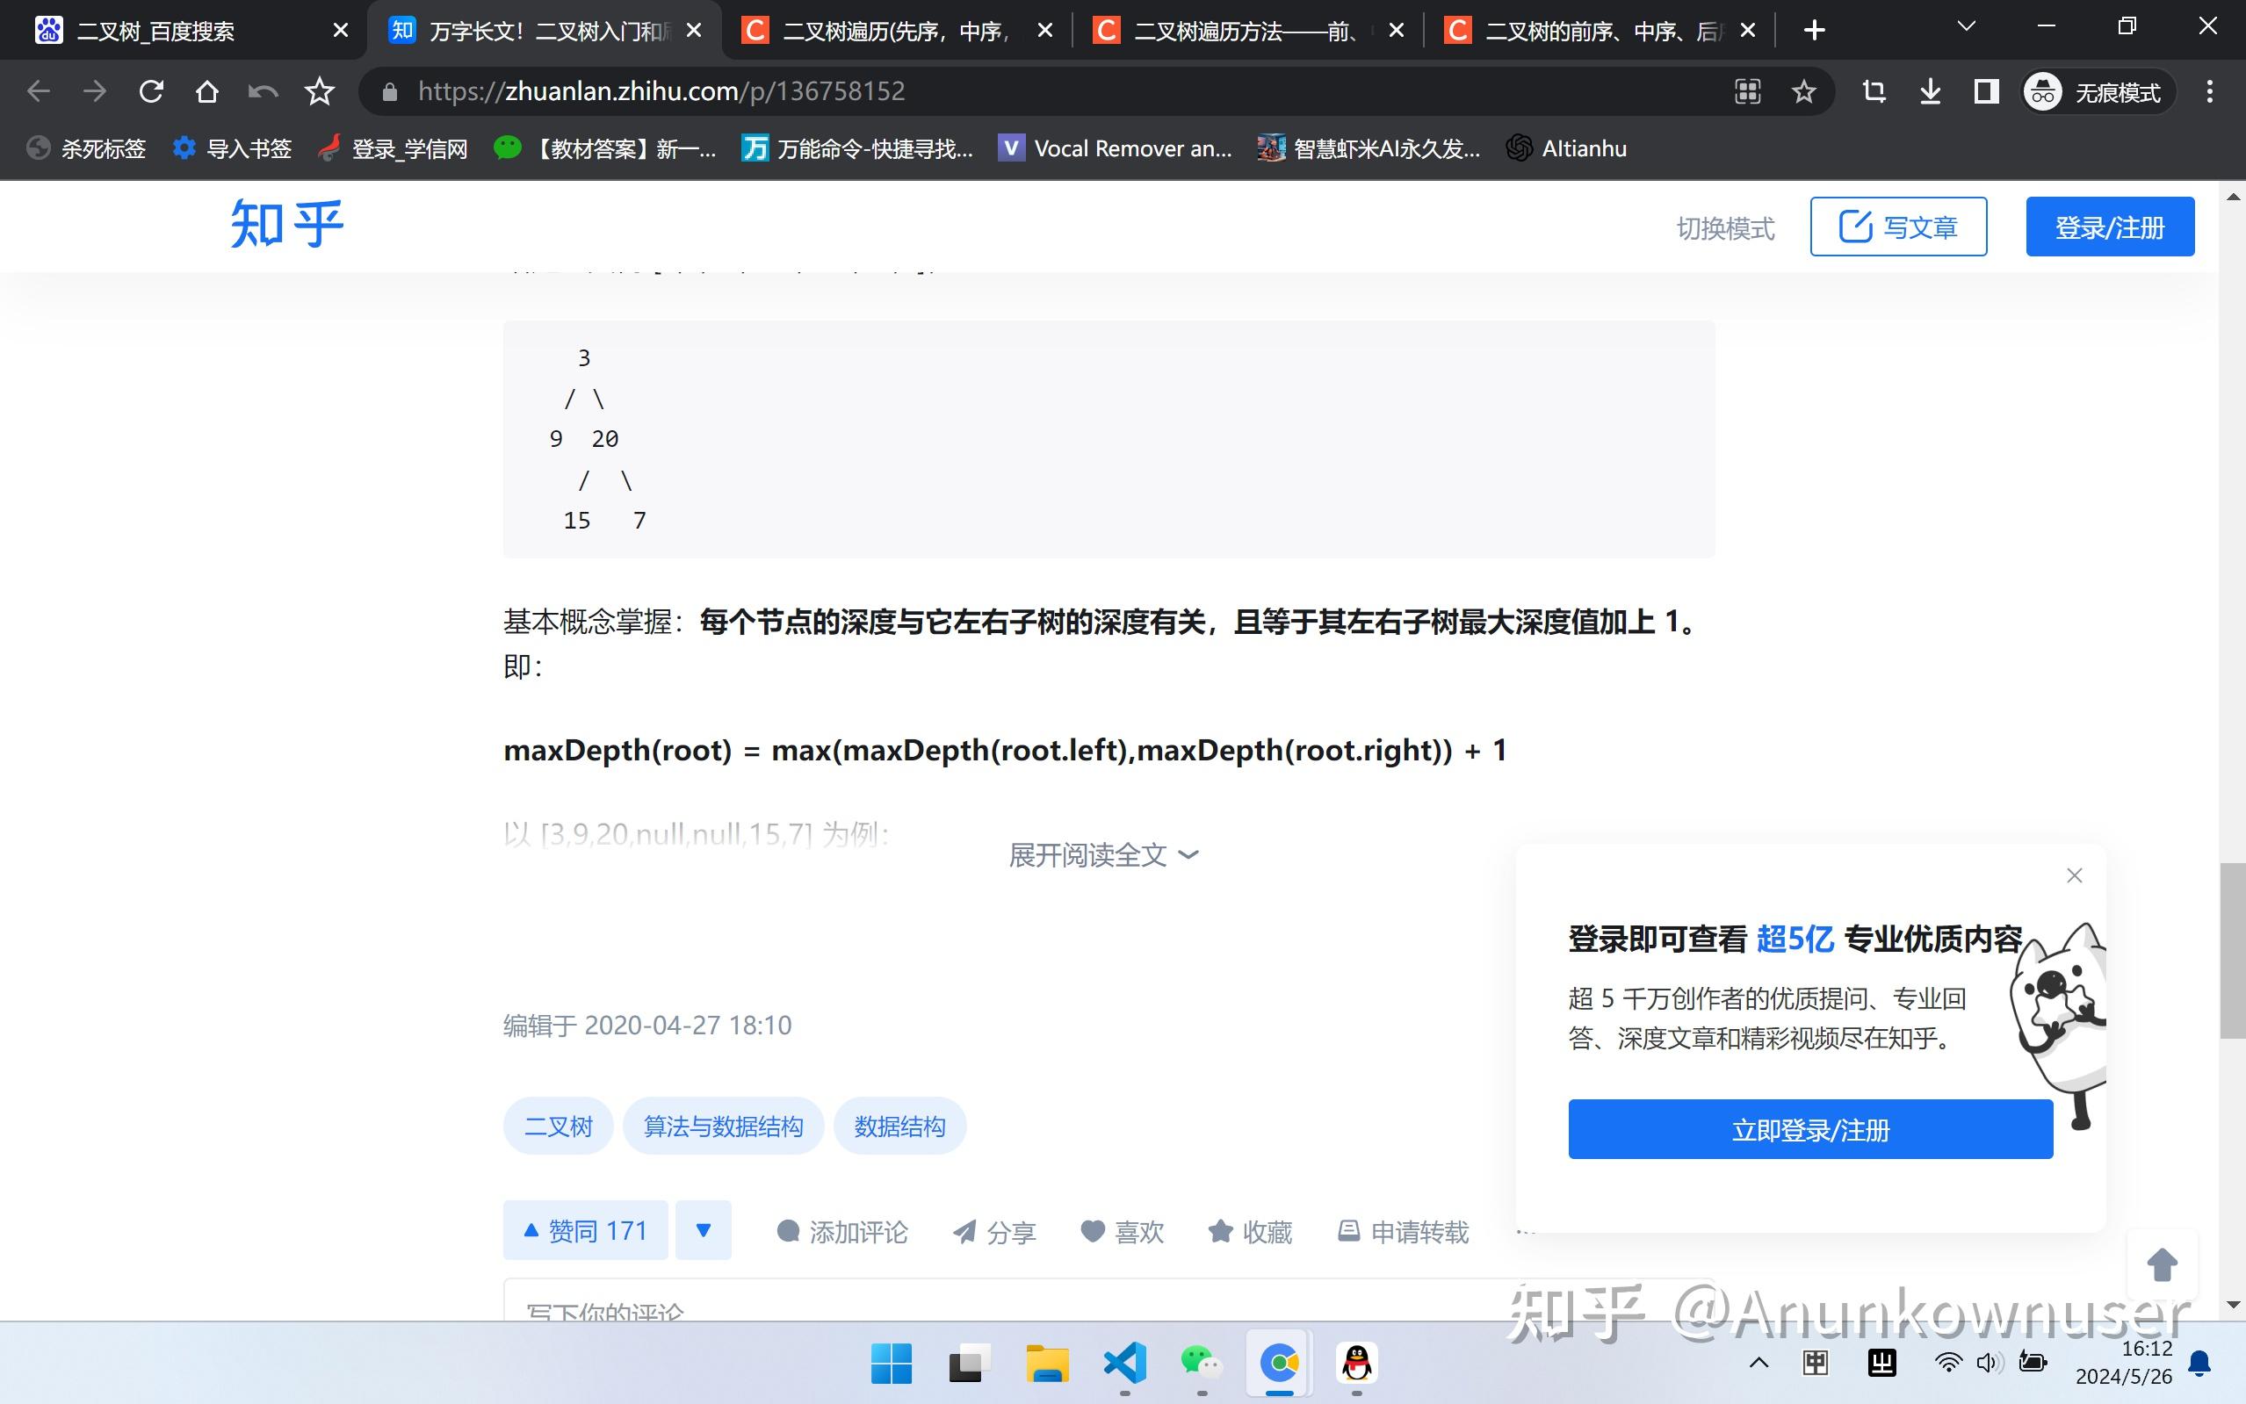
Task: Click the downvote triangle button
Action: pos(704,1230)
